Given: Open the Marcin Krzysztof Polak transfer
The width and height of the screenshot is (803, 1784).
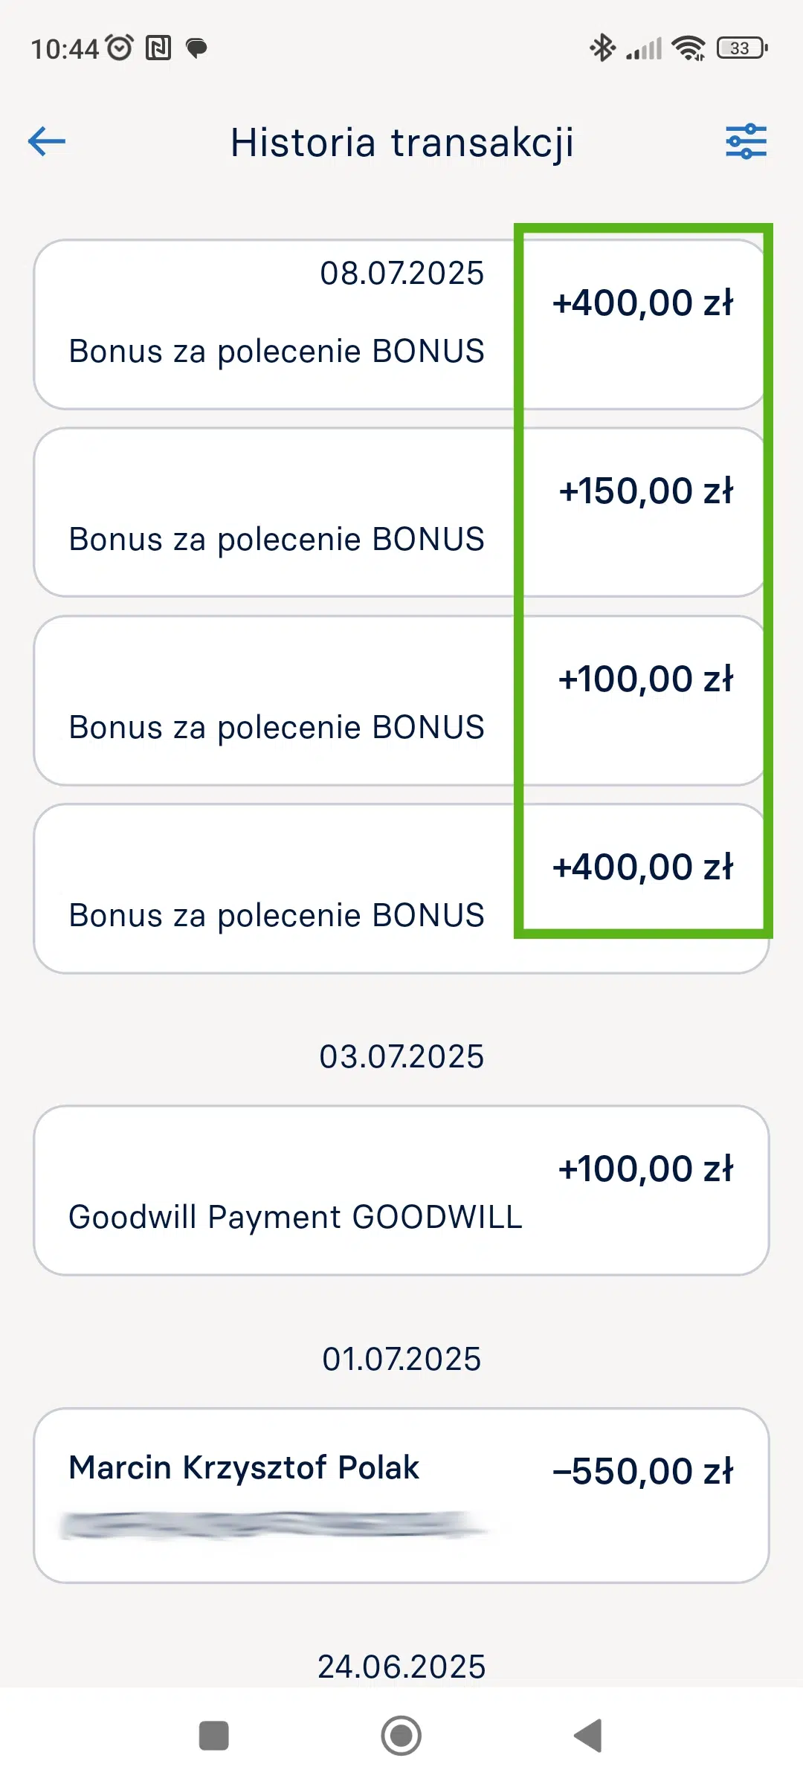Looking at the screenshot, I should click(401, 1495).
